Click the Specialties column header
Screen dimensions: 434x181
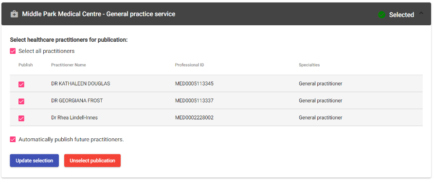tap(309, 65)
